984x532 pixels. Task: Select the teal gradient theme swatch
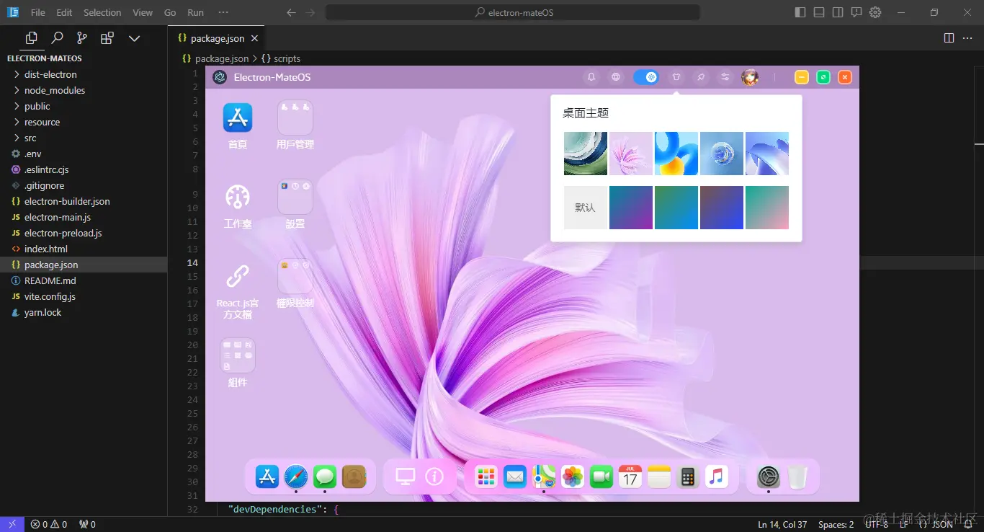[676, 207]
